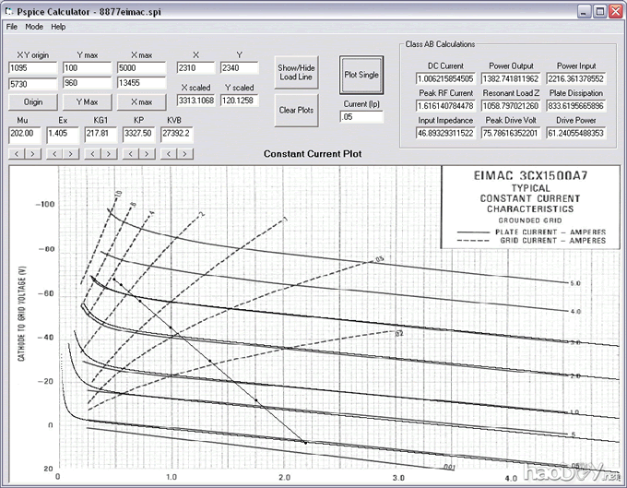Open the Help menu
This screenshot has width=627, height=488.
[58, 27]
